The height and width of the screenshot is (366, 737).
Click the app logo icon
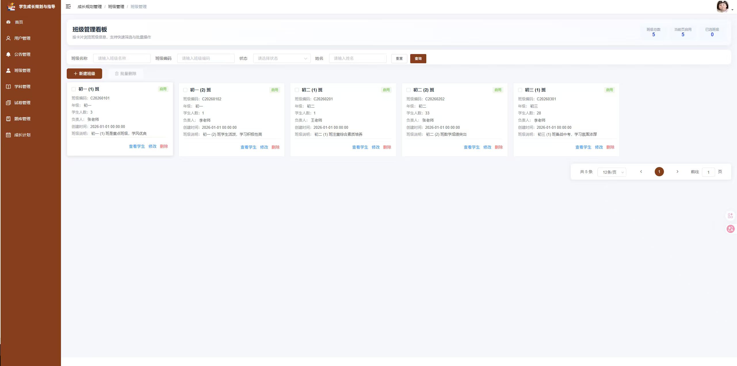coord(11,6)
